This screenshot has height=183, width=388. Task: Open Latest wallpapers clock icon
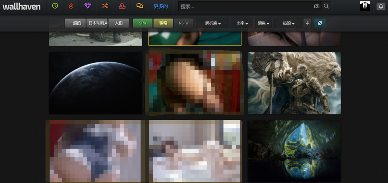(x=55, y=6)
